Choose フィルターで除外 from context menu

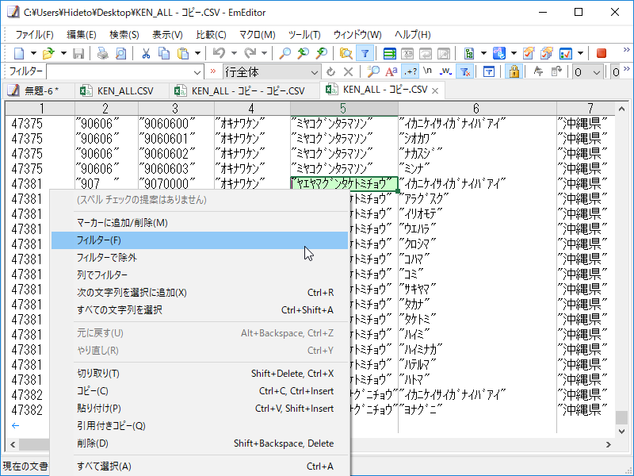coord(200,258)
